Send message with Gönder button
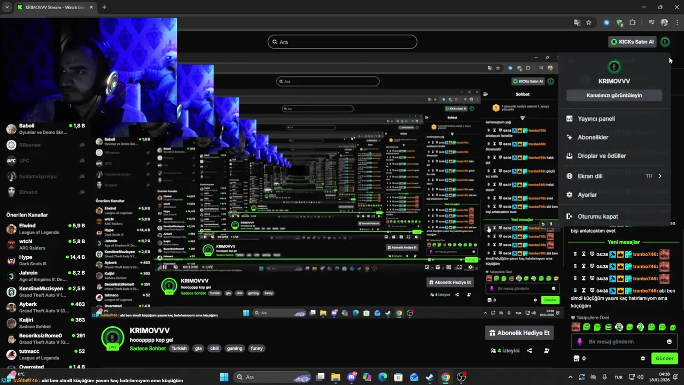This screenshot has height=385, width=684. pyautogui.click(x=664, y=358)
